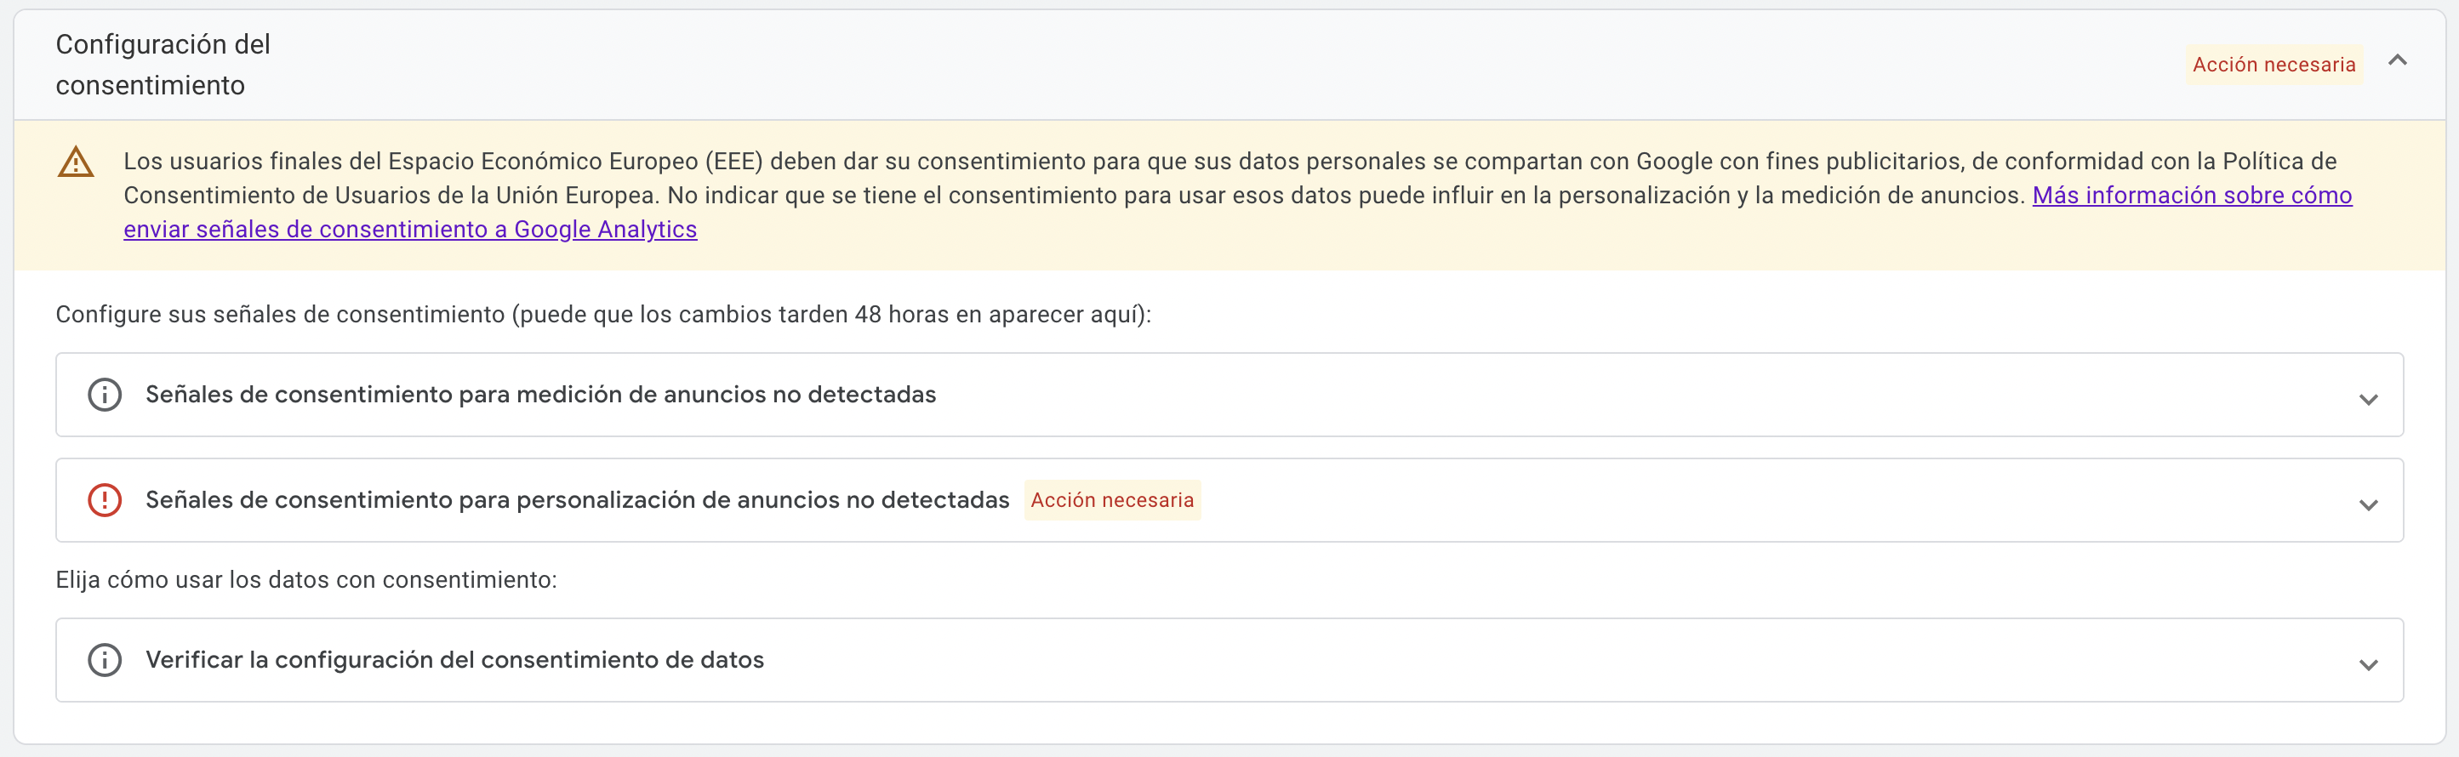This screenshot has height=757, width=2459.
Task: Select 'Señales de consentimiento para personalización de anuncios' label
Action: 577,500
